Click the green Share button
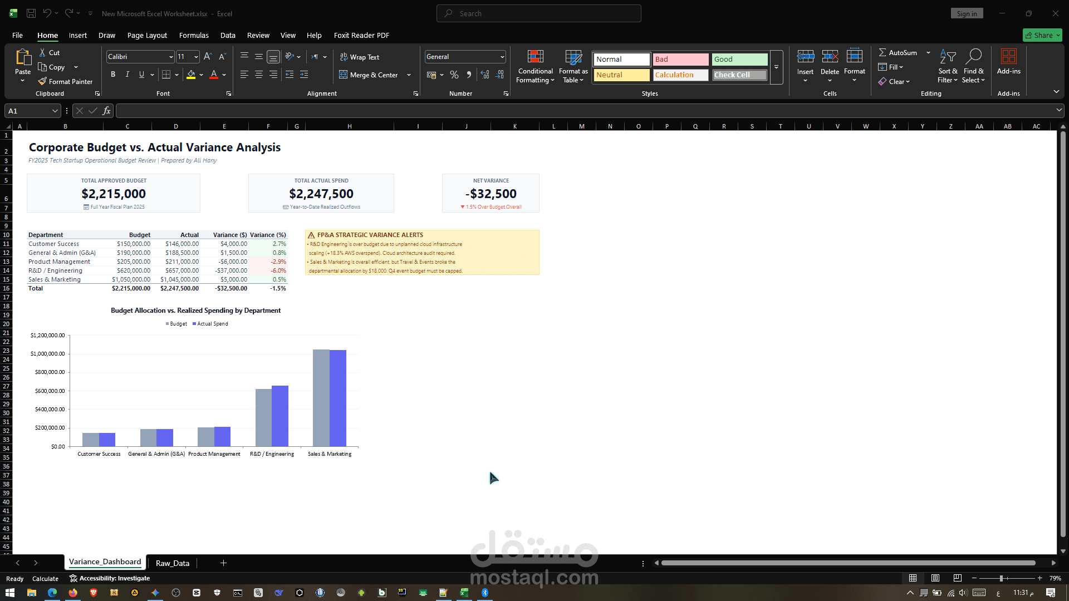The height and width of the screenshot is (601, 1069). 1042,35
